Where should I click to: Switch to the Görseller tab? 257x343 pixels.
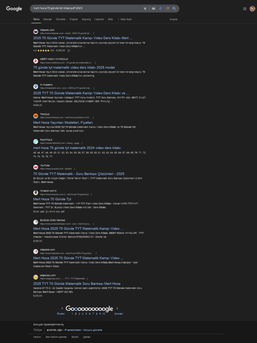61,19
